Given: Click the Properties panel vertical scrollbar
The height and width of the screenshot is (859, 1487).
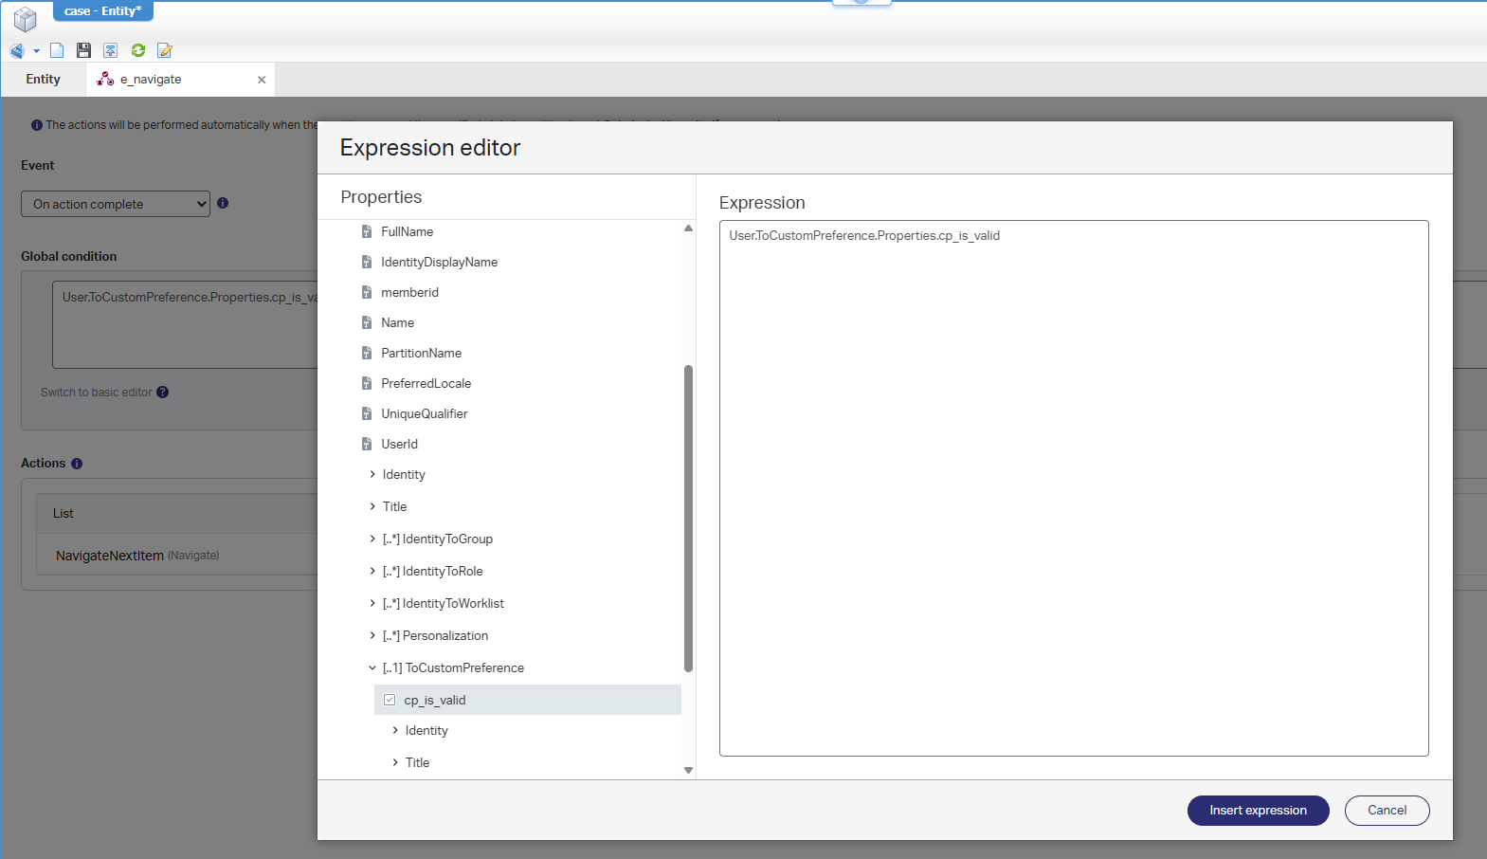Looking at the screenshot, I should point(688,517).
